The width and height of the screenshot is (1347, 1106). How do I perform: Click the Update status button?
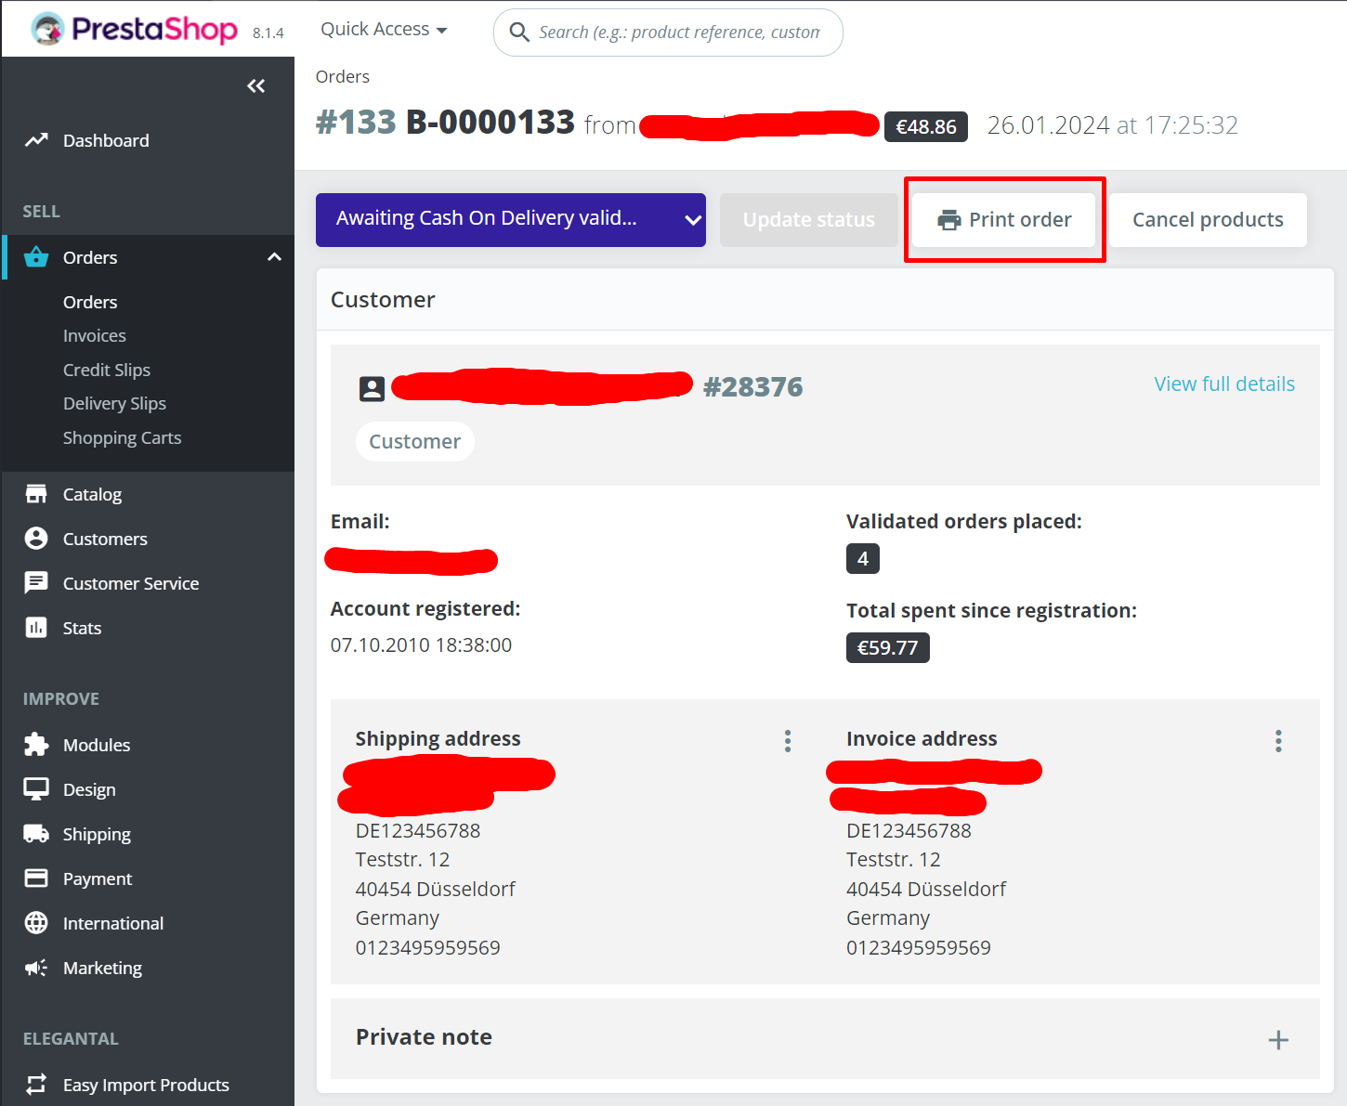(x=809, y=220)
